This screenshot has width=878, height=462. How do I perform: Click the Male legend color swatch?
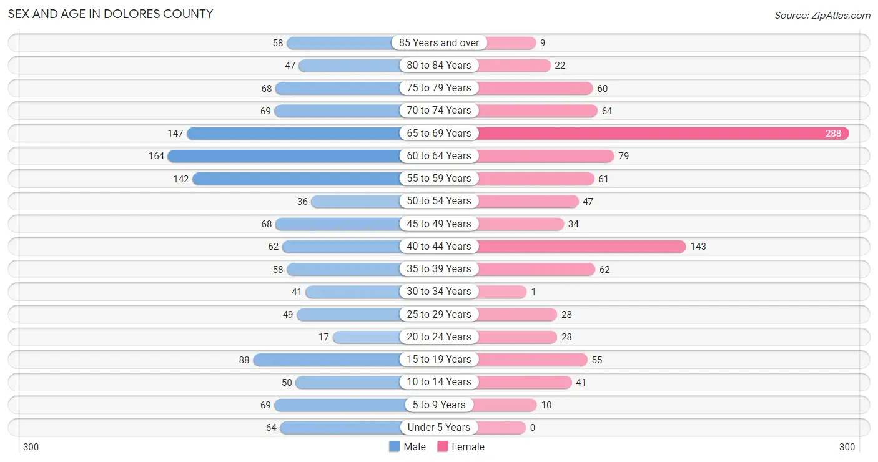click(394, 446)
